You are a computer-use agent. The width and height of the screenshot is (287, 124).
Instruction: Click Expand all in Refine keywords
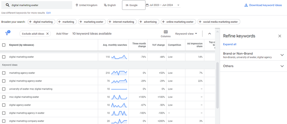click(230, 44)
